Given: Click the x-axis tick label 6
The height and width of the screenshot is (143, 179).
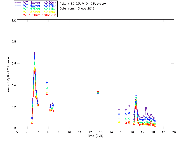Looking at the screenshot, I should 27,132.
